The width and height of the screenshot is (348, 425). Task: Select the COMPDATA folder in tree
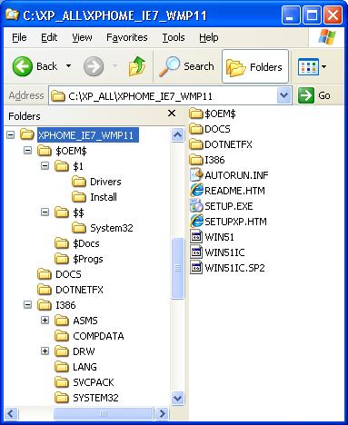tap(98, 336)
